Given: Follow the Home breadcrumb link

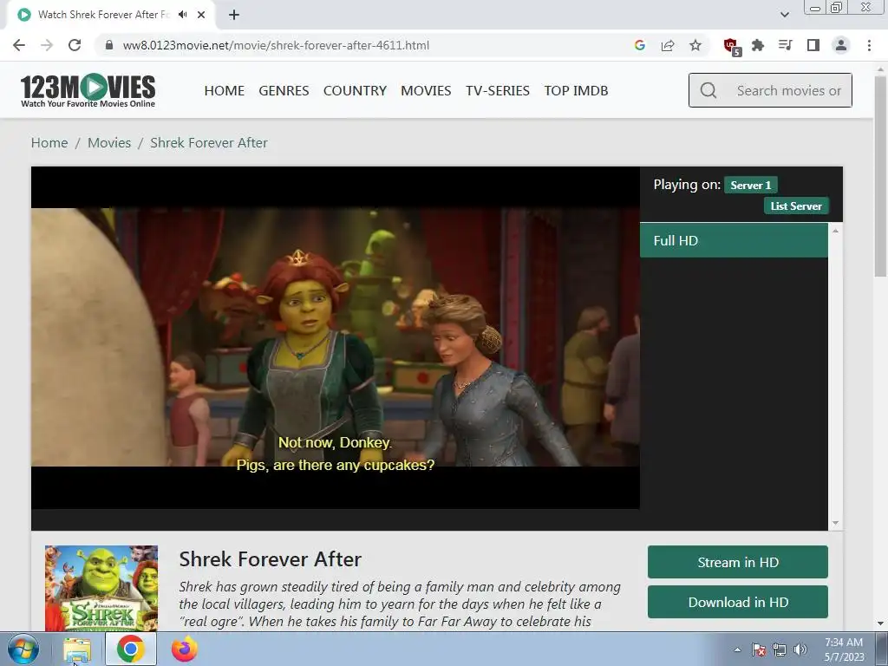Looking at the screenshot, I should (x=49, y=143).
